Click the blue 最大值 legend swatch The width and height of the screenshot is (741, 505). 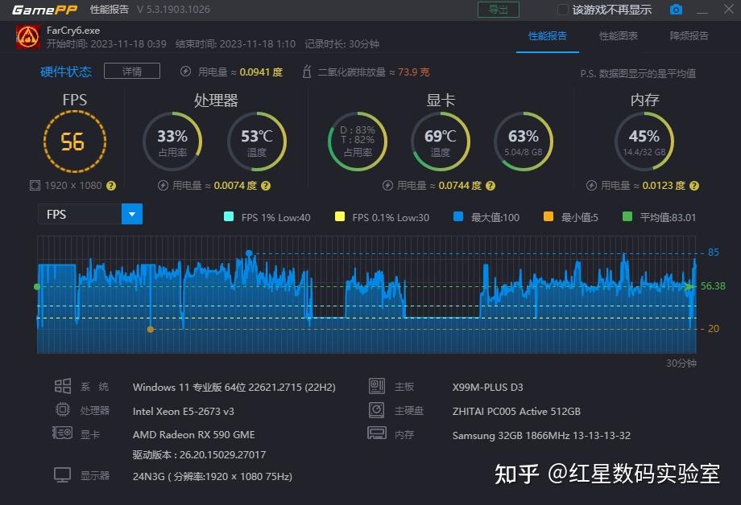[458, 216]
